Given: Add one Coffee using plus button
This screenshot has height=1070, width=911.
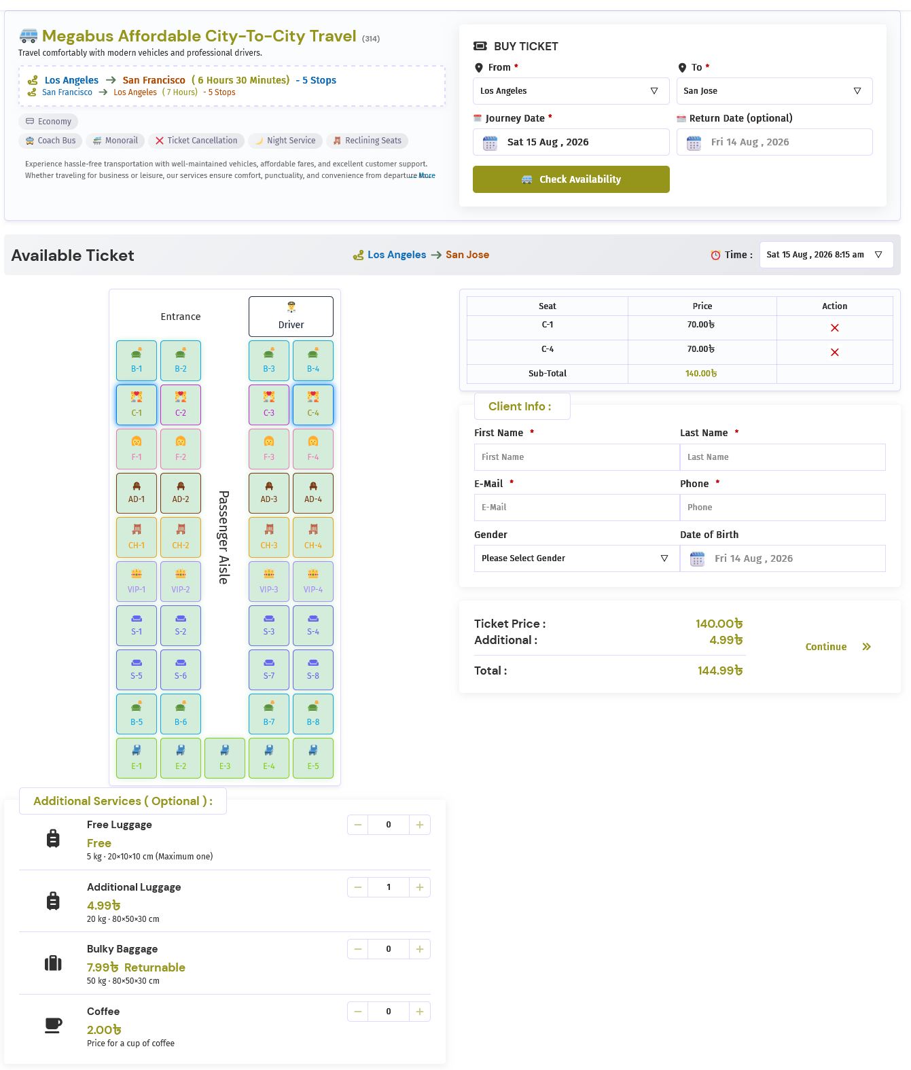Looking at the screenshot, I should (420, 1012).
